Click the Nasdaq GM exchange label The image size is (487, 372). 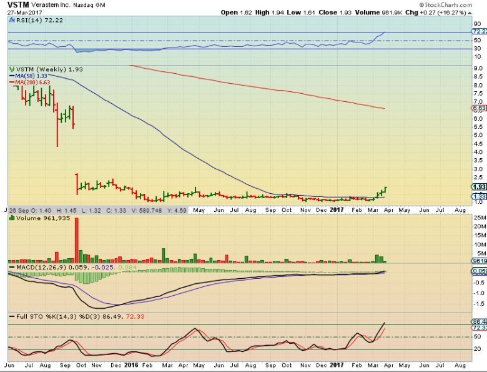[89, 5]
